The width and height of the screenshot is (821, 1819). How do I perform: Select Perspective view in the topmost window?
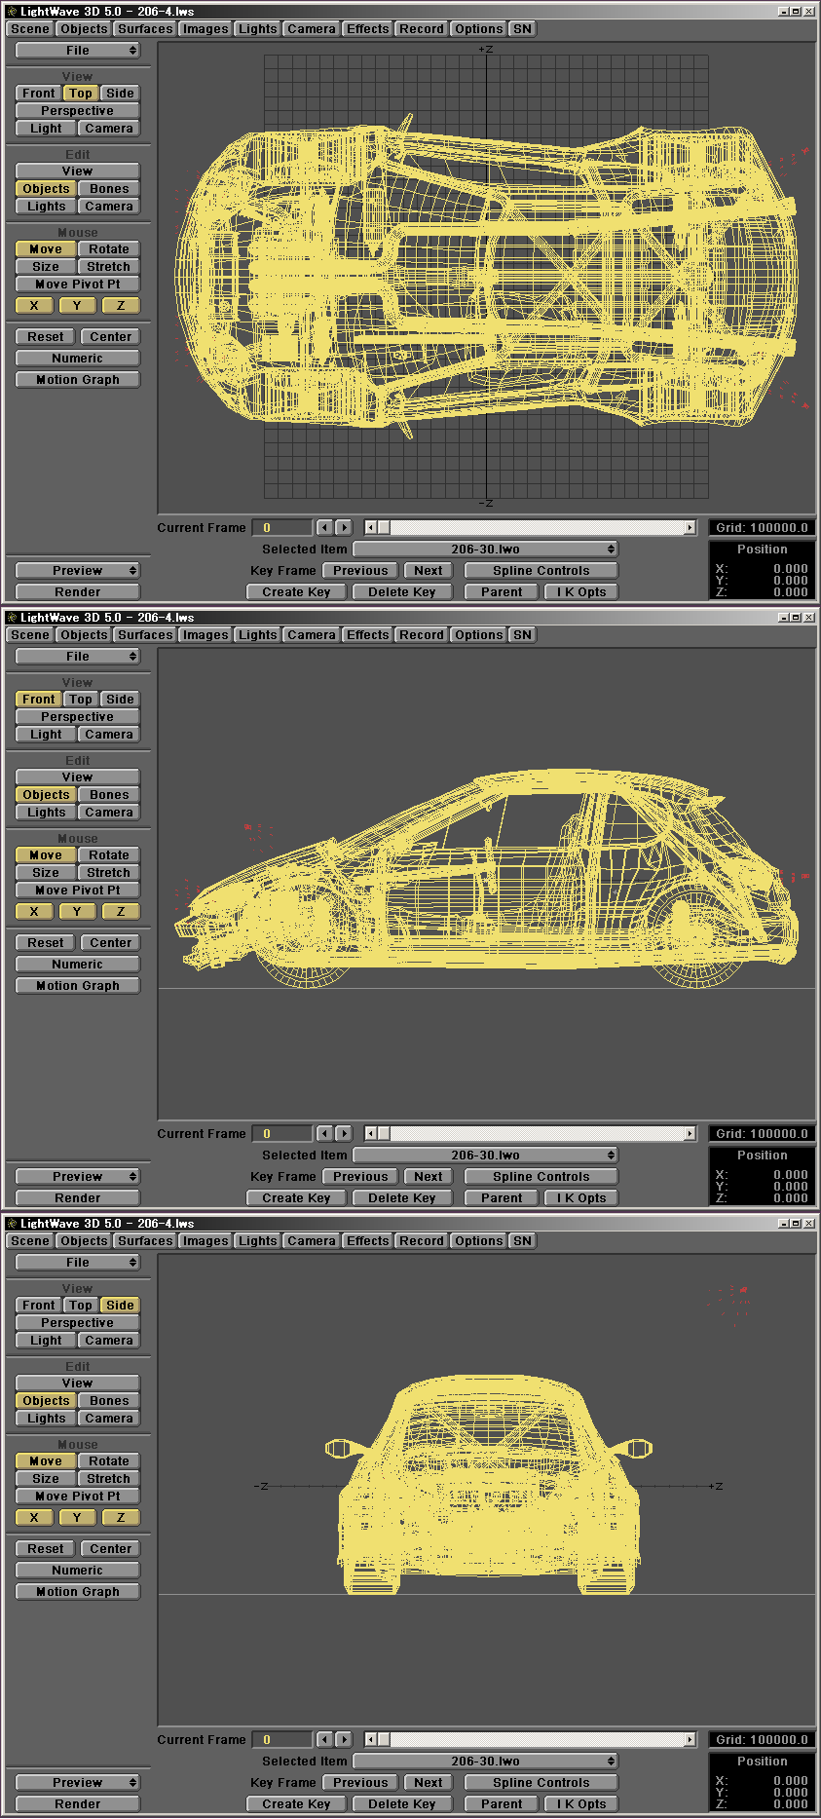(77, 110)
